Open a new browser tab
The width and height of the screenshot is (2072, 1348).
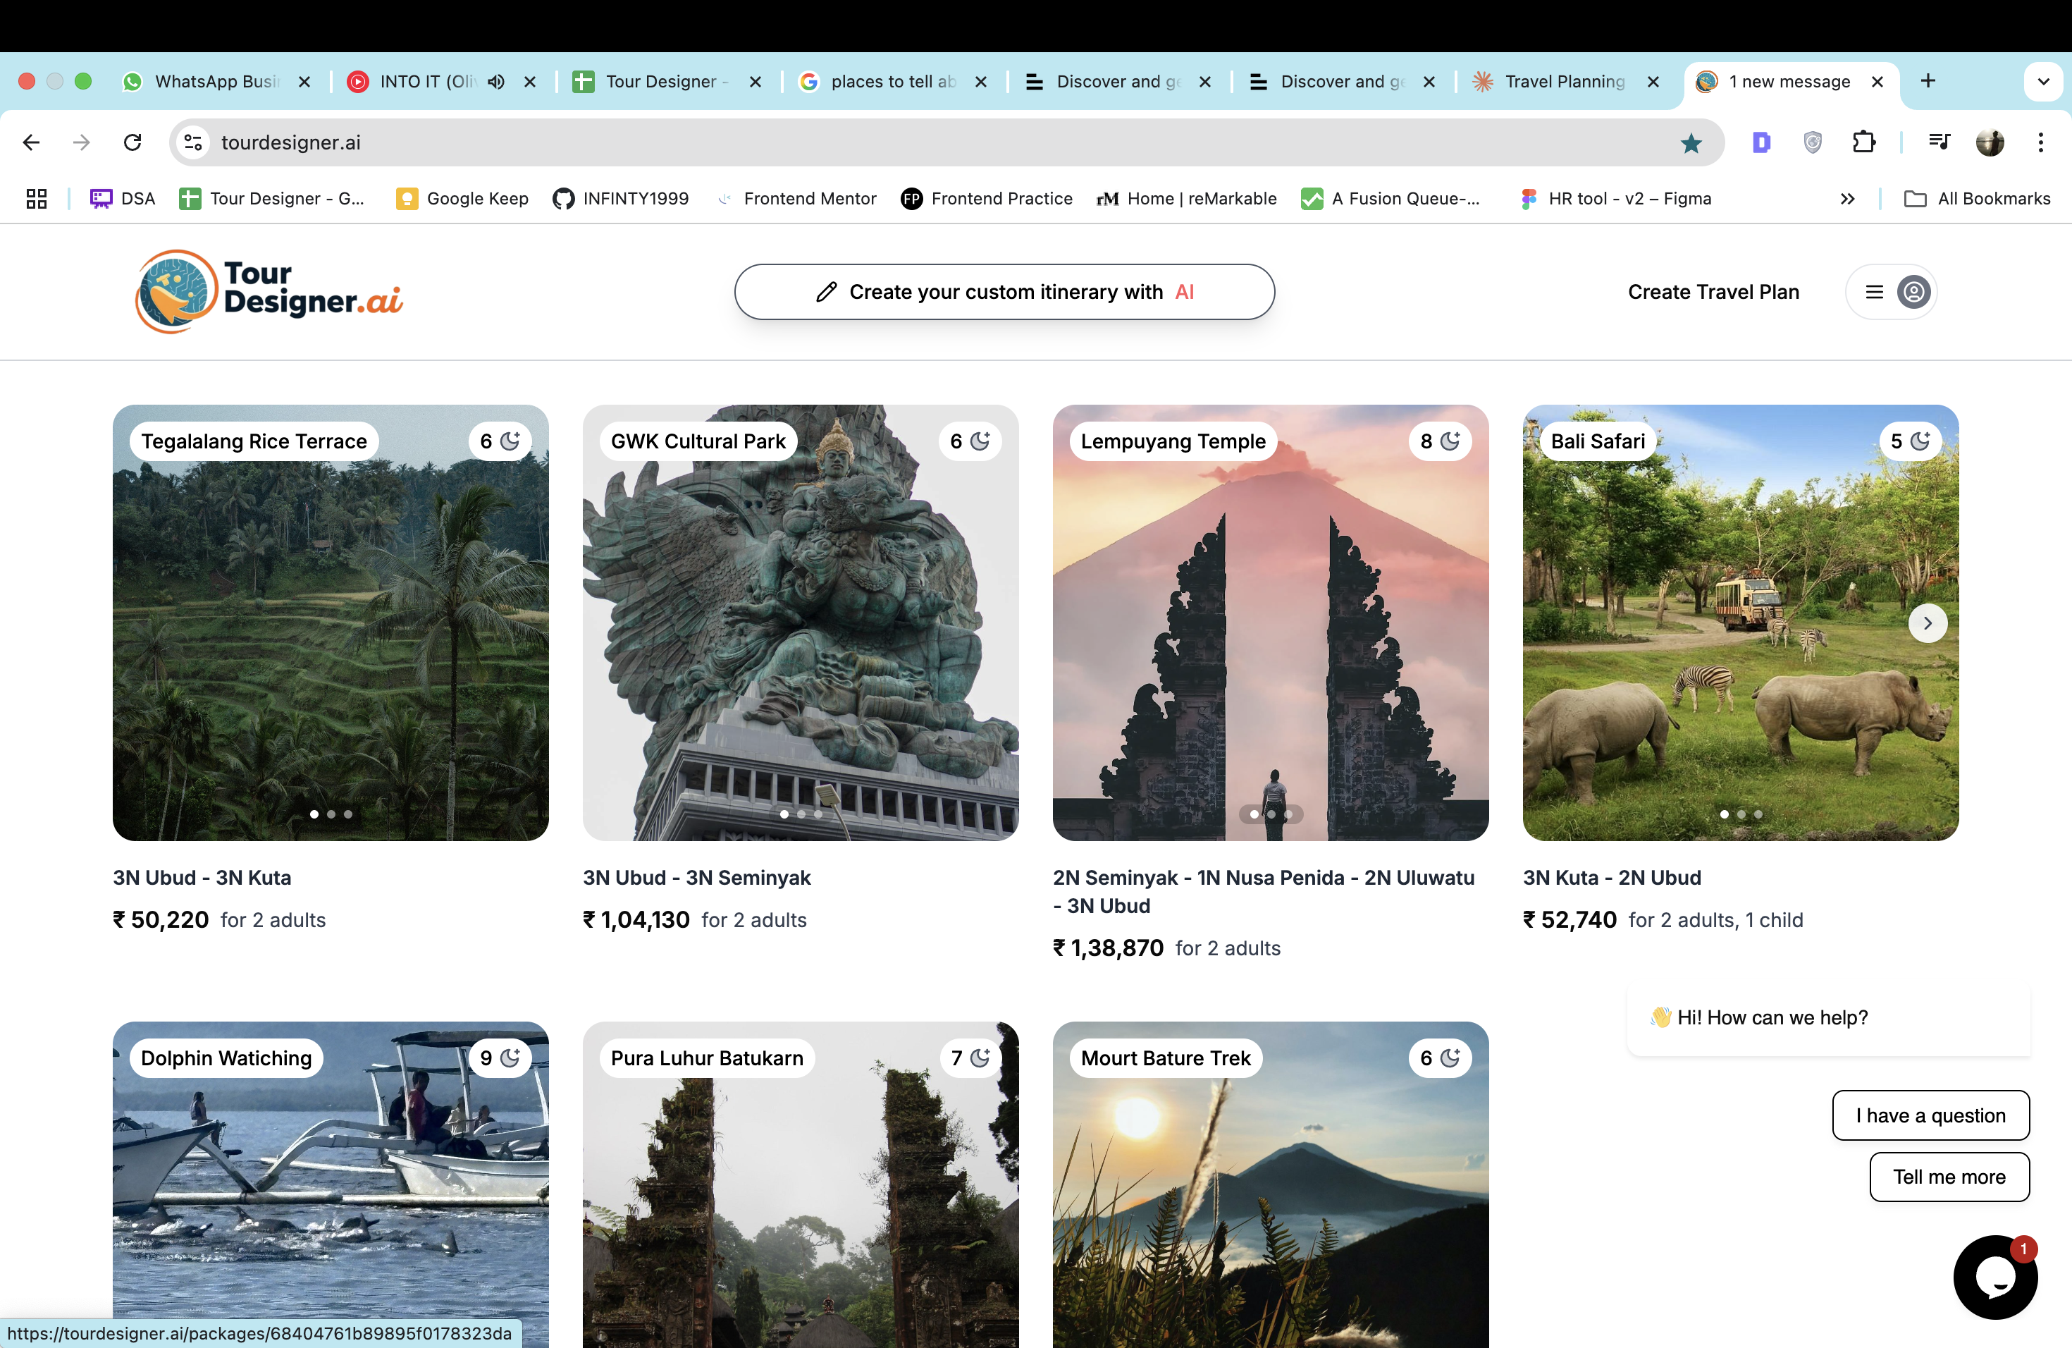pyautogui.click(x=1928, y=81)
